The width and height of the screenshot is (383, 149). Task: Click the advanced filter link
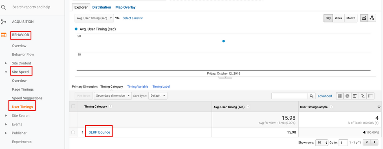pos(325,96)
